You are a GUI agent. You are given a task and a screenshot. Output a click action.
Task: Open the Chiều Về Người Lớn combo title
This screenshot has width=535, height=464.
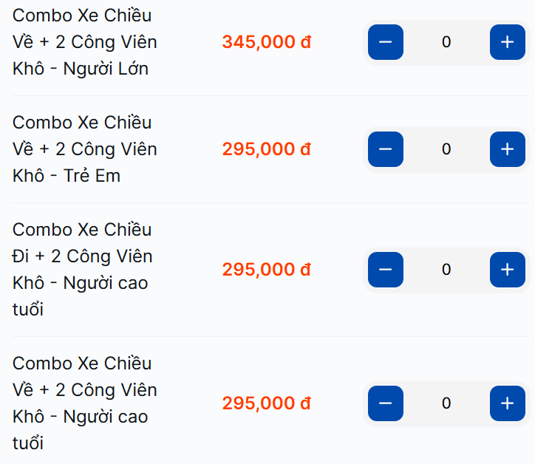coord(84,42)
